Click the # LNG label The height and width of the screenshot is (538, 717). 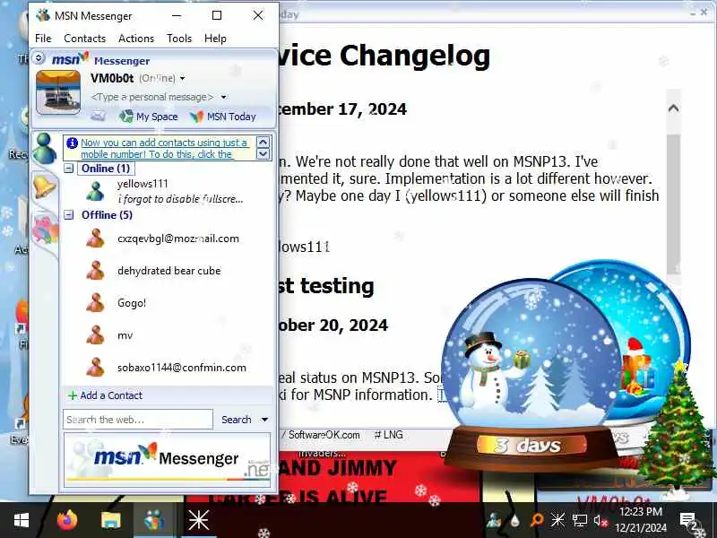388,435
